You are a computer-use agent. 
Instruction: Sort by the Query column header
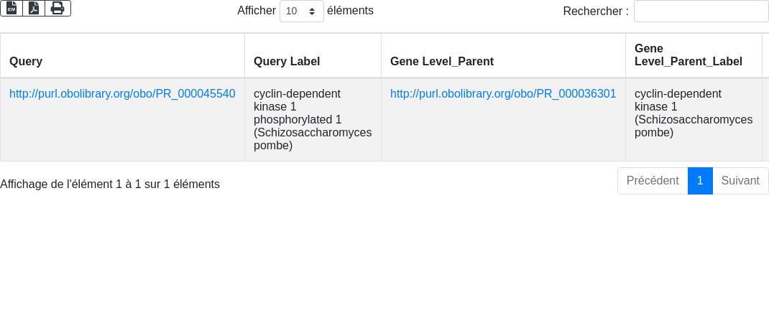click(x=26, y=62)
